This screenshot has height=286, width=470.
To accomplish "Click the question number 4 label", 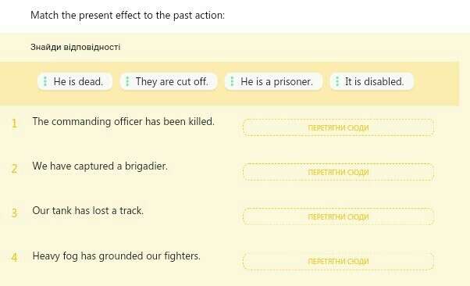I will coord(14,257).
